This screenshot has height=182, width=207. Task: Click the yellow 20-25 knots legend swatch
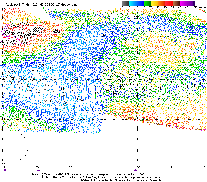(154, 3)
